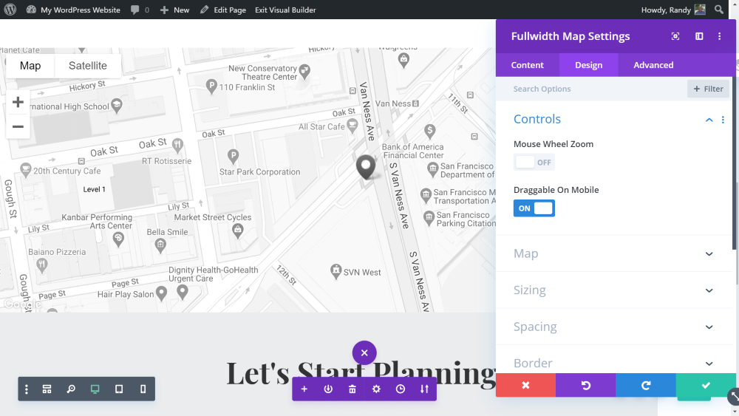Open editing history clock icon
Viewport: 739px width, 416px height.
[400, 389]
